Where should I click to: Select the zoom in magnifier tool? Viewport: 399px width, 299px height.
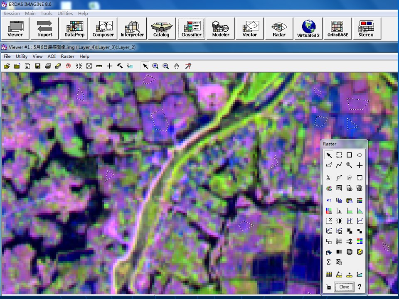(155, 66)
